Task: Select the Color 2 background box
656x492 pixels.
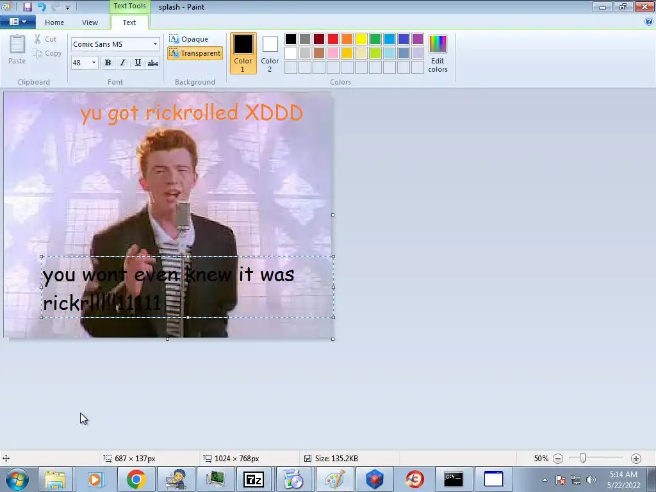Action: [x=270, y=53]
